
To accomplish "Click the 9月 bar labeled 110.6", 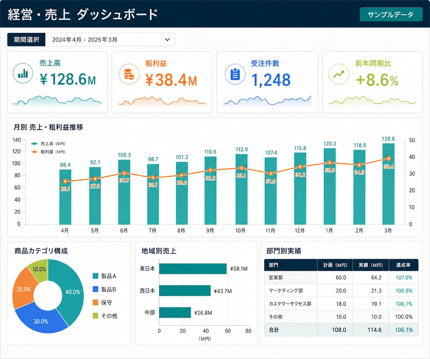I will click(x=210, y=190).
